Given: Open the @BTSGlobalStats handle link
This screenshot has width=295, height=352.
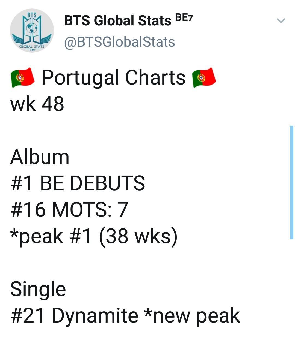Looking at the screenshot, I should (120, 42).
